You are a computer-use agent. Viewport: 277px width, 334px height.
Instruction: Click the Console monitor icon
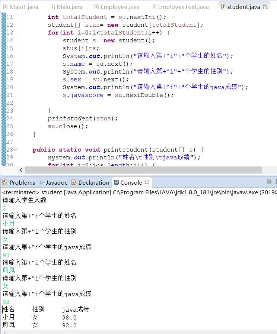[x=116, y=182]
